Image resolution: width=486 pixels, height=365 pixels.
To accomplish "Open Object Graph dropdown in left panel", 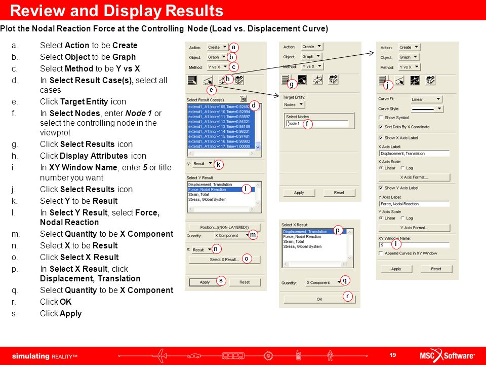I will pos(217,57).
